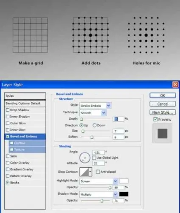Open the Highlight Mode Screen dropdown
Image resolution: width=180 pixels, height=213 pixels.
pos(99,181)
